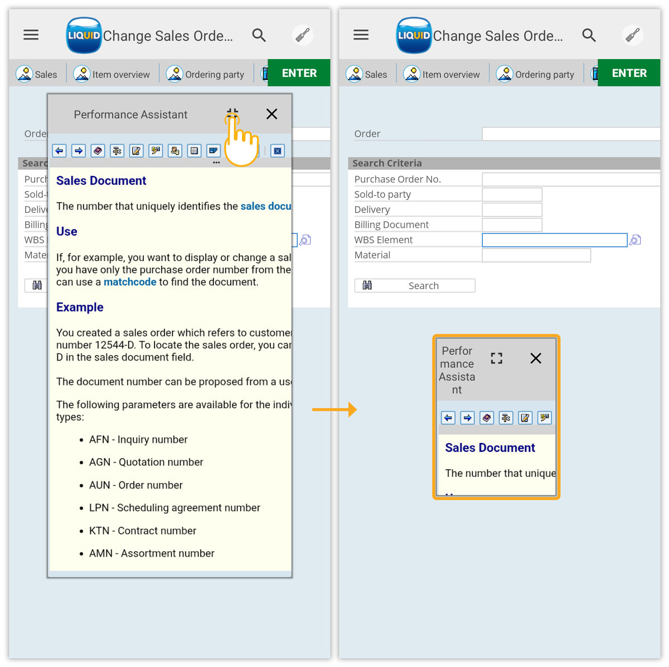This screenshot has height=667, width=669.
Task: Click the pencil edit icon in small dialog
Action: pyautogui.click(x=525, y=418)
